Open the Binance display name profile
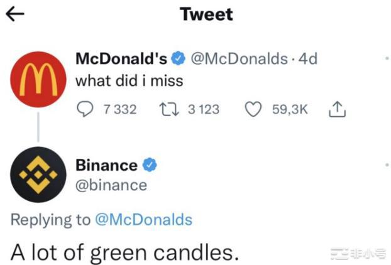 (106, 165)
